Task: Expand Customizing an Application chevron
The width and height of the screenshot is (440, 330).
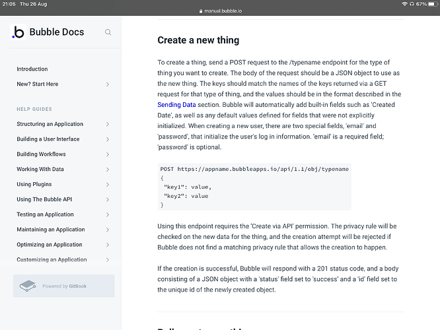Action: coord(108,260)
